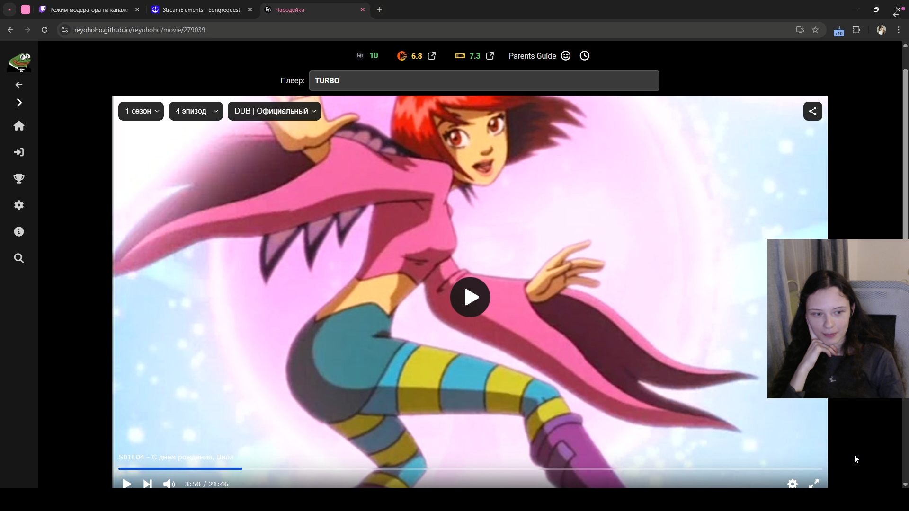Expand "DUB | Официальный" voiceover dropdown
This screenshot has width=909, height=511.
coord(274,111)
